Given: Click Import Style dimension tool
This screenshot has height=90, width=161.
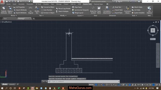Looking at the screenshot, I should tap(117, 10).
